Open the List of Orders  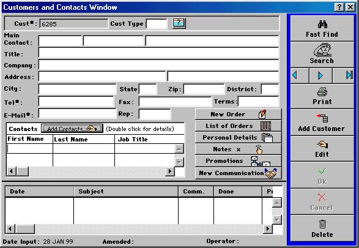click(x=238, y=126)
